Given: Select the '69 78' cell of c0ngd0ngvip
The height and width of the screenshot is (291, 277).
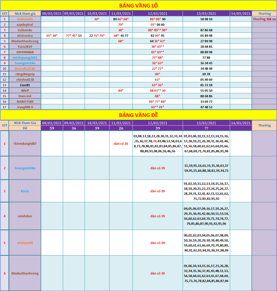Looking at the screenshot, I should pyautogui.click(x=206, y=74).
